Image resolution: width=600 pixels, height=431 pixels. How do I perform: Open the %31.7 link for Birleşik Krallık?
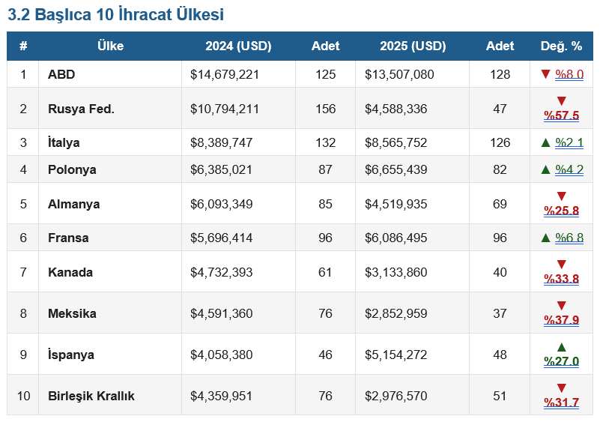tap(561, 403)
